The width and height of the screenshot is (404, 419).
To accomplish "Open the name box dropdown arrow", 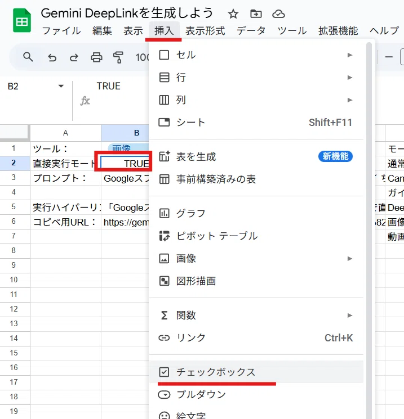I will click(x=61, y=86).
